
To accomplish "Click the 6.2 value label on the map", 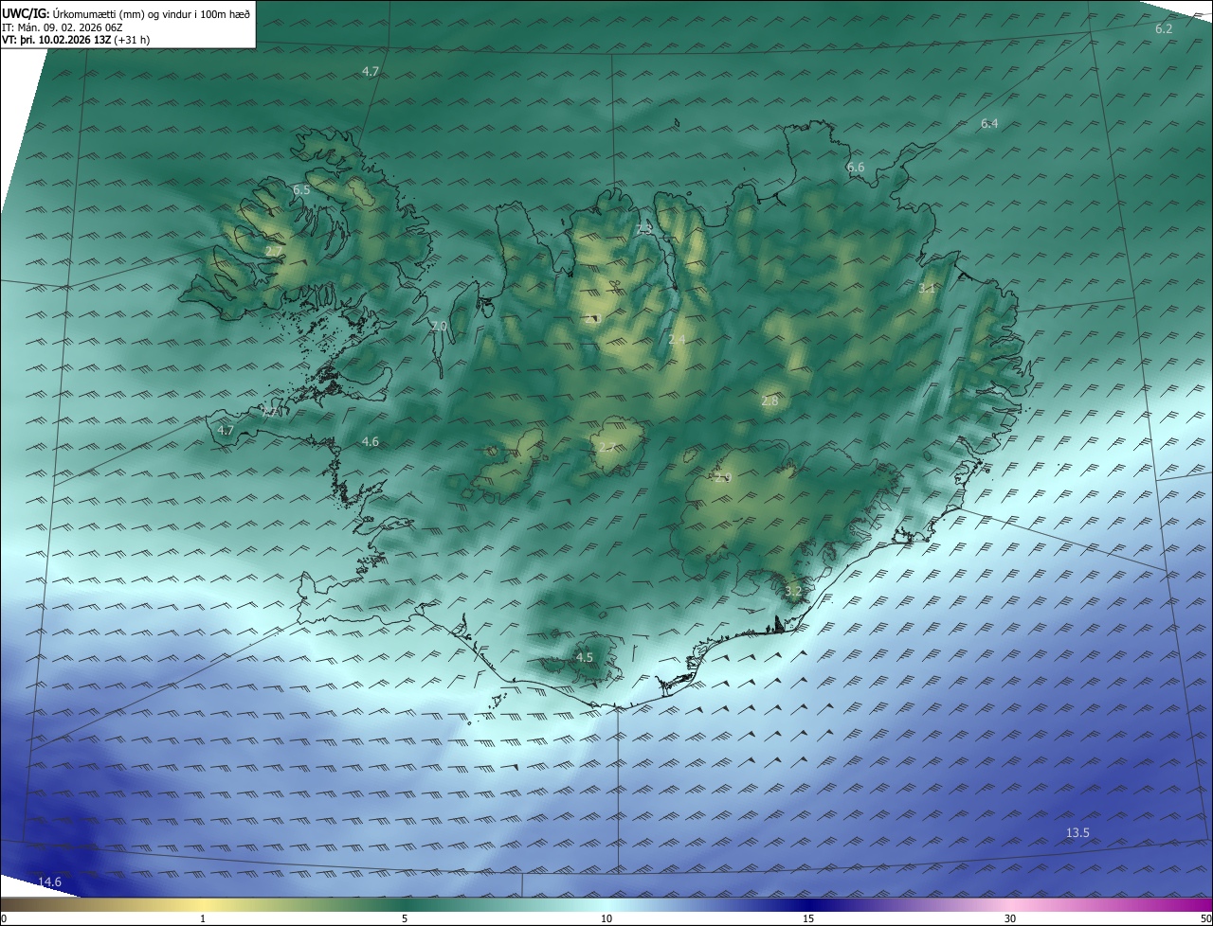I will (1164, 29).
